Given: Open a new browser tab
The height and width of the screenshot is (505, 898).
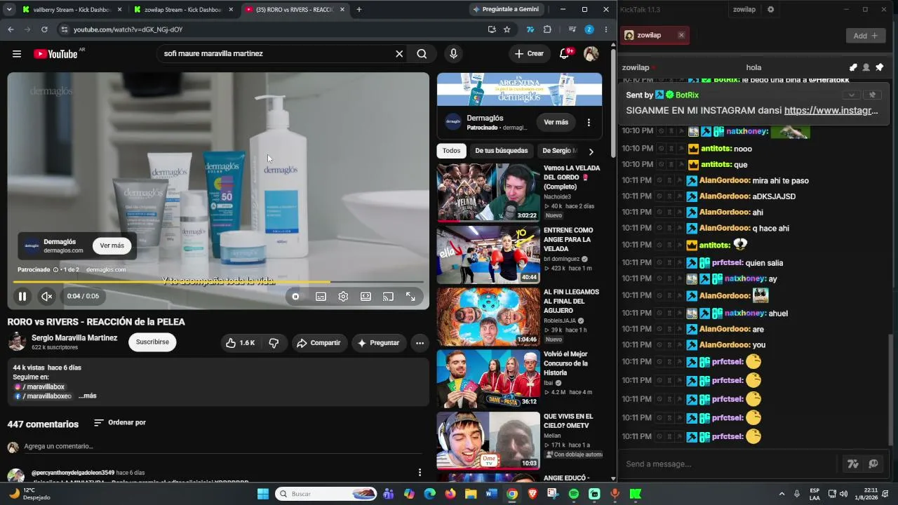Looking at the screenshot, I should [x=359, y=10].
